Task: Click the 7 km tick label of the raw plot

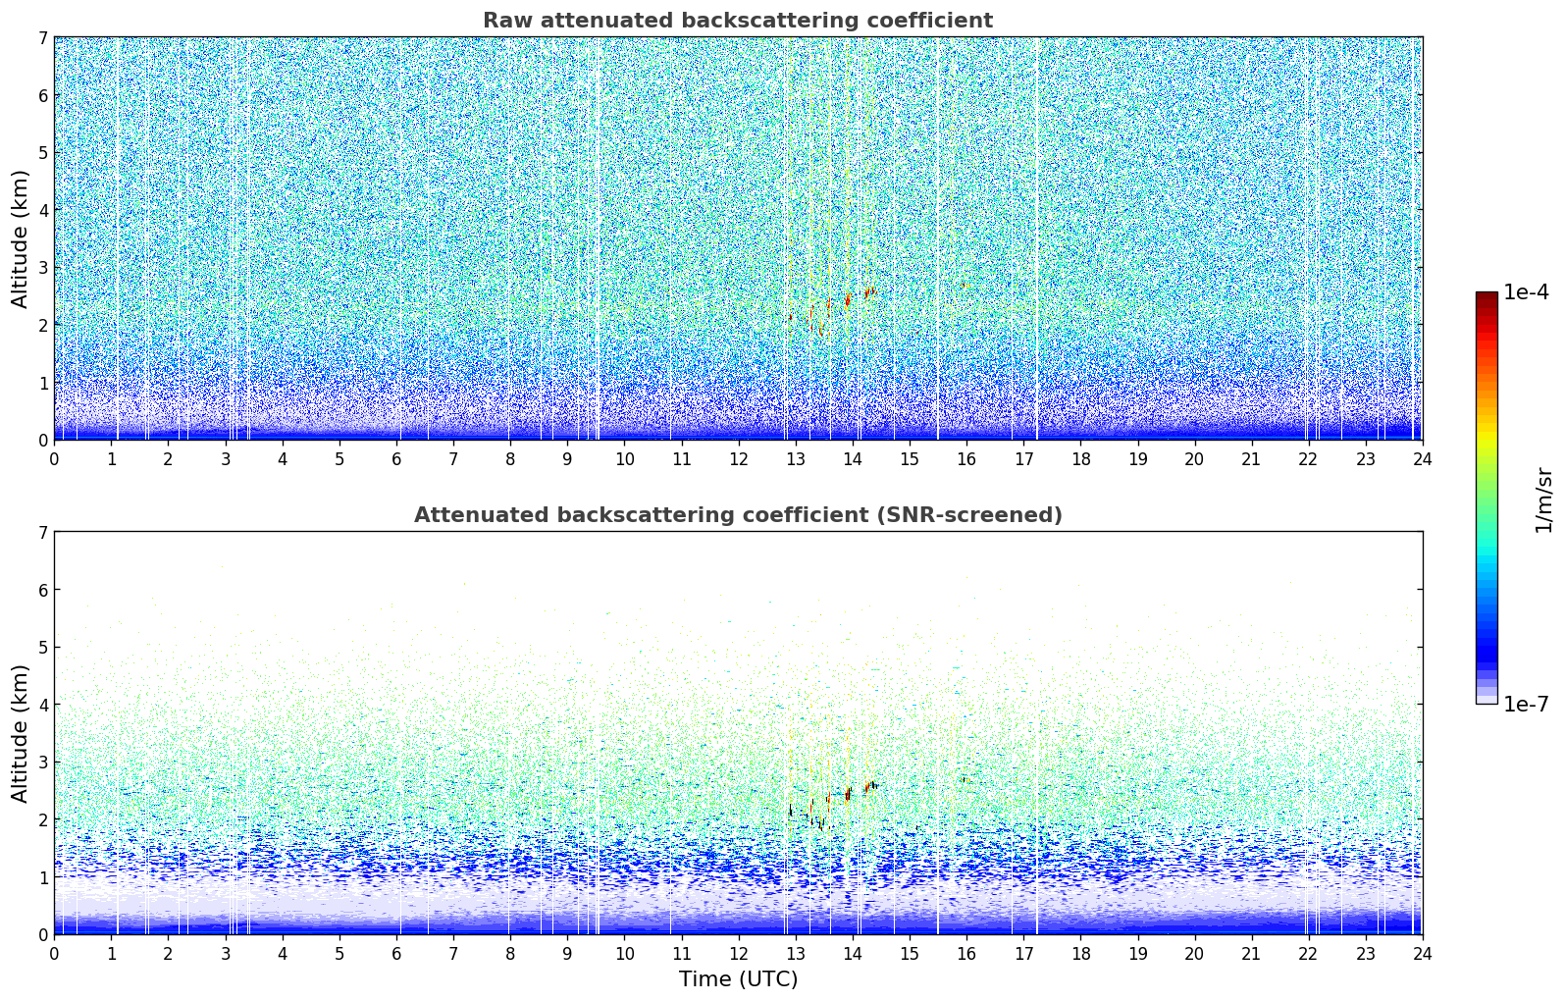Action: (x=42, y=38)
